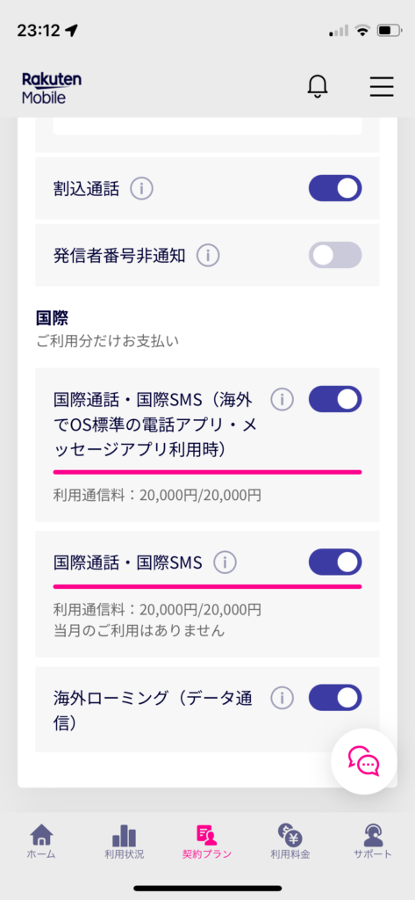Show info for 国際通話・国際SMS (海外でOS標準) option
415x900 pixels.
coord(282,399)
